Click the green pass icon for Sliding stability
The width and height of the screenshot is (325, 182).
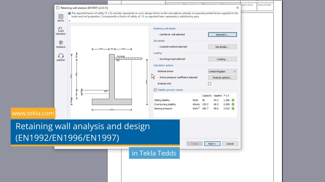(233, 100)
